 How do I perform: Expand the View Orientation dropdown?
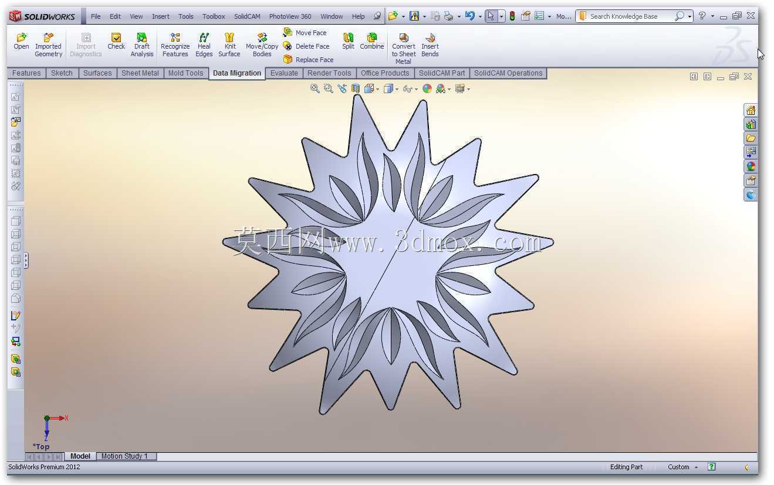[x=378, y=89]
